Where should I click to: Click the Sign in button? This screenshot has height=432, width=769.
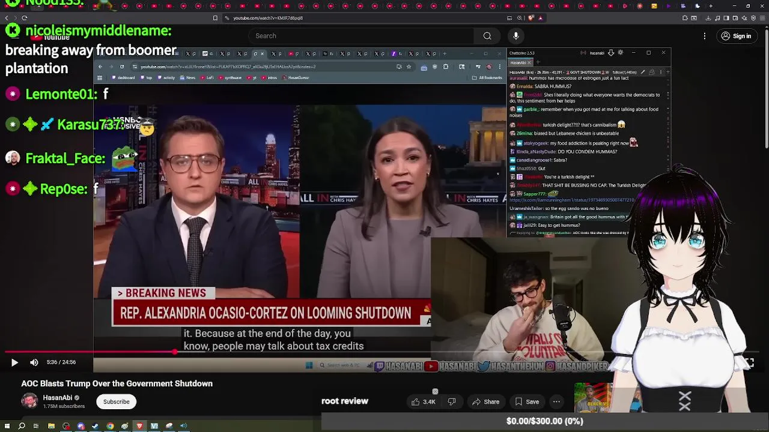coord(736,36)
